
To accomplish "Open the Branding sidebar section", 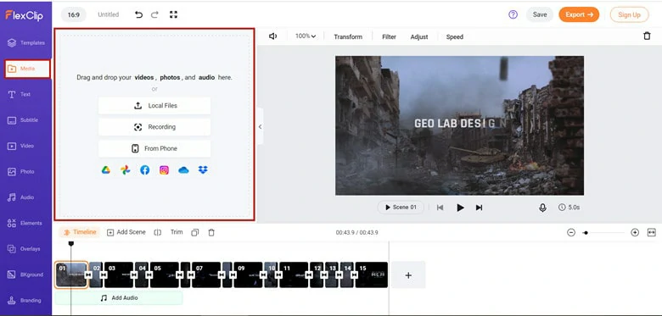I will click(x=25, y=301).
